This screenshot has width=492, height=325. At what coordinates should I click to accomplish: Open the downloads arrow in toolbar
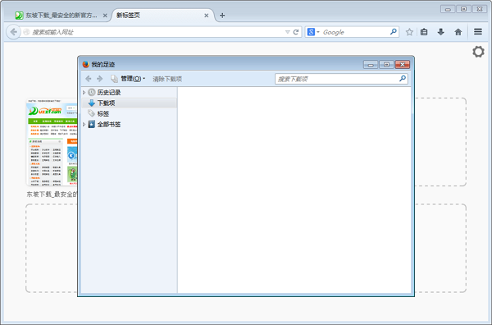[x=441, y=32]
